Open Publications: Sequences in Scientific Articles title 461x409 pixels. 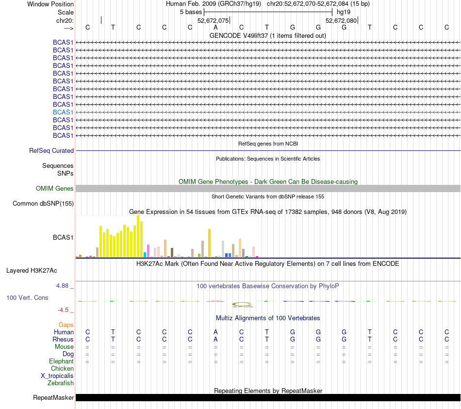(268, 159)
